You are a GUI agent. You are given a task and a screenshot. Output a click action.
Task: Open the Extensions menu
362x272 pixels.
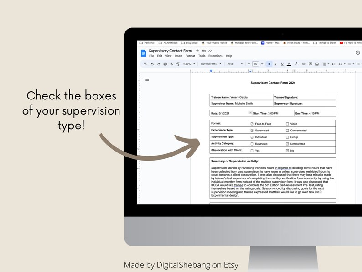coord(215,56)
